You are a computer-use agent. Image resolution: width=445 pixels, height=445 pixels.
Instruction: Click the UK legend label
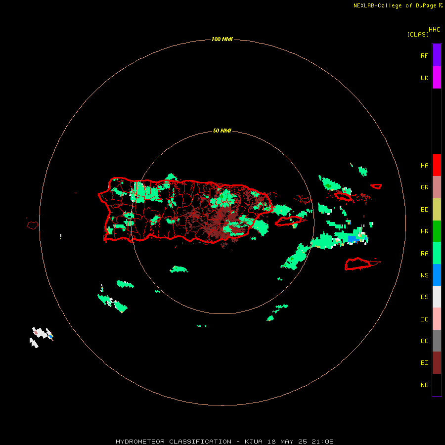pos(424,78)
